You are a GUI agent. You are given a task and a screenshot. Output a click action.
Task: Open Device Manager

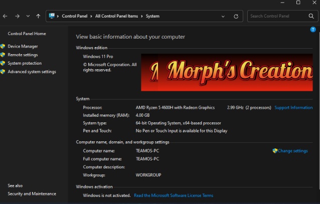23,46
